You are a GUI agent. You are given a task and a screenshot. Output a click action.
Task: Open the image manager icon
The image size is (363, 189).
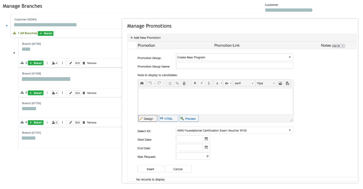280,83
